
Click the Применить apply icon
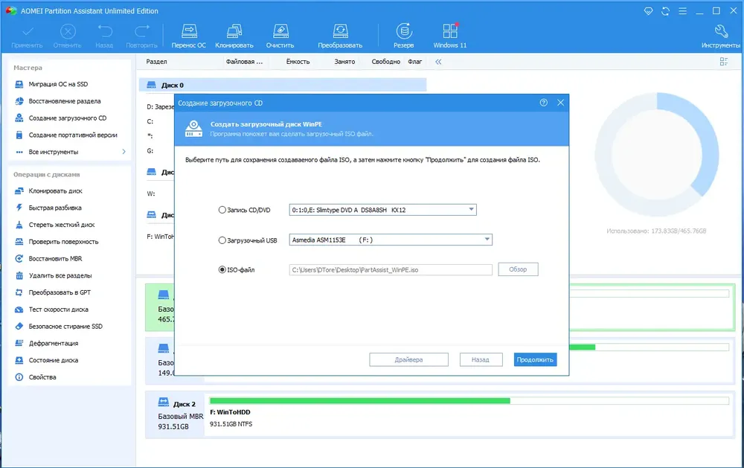pyautogui.click(x=27, y=36)
